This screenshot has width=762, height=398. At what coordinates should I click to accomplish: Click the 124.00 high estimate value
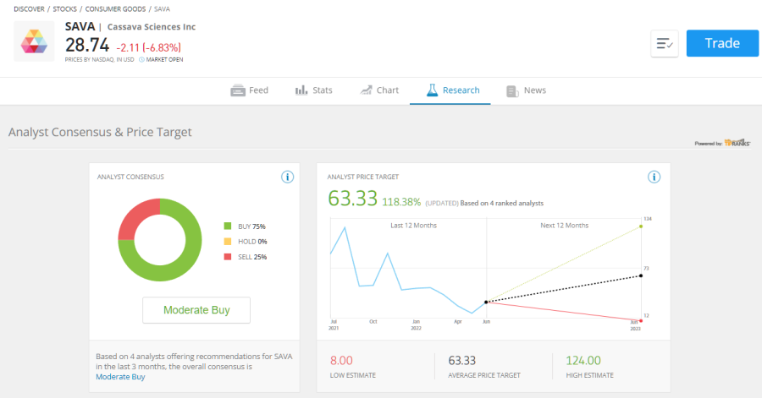[x=583, y=361]
